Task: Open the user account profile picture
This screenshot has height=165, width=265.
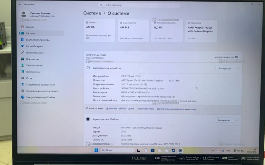Action: pos(24,14)
